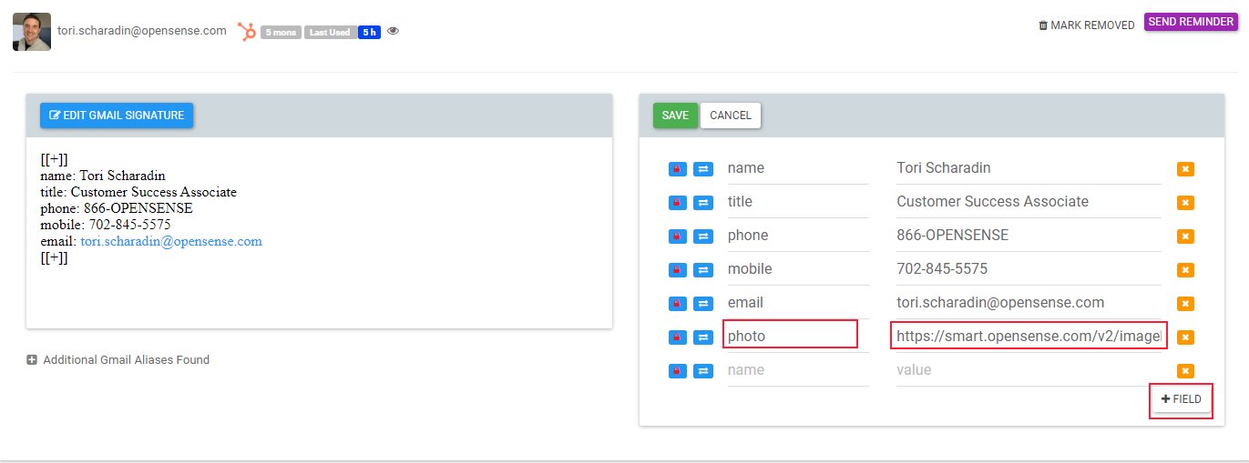The image size is (1249, 463).
Task: Click the lock icon on the mobile row
Action: (x=677, y=270)
